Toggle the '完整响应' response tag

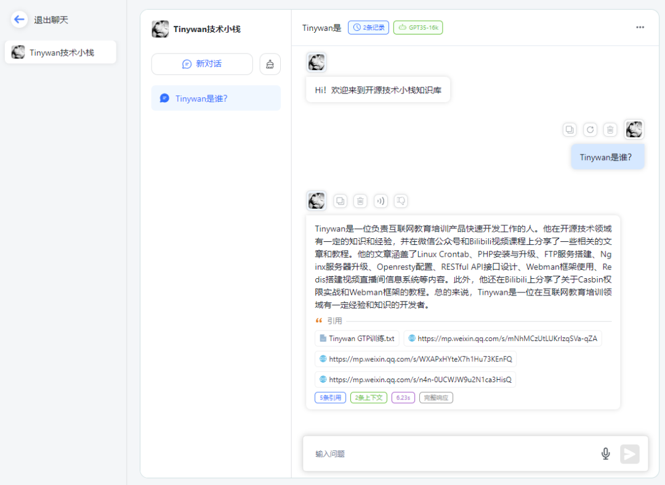click(435, 398)
